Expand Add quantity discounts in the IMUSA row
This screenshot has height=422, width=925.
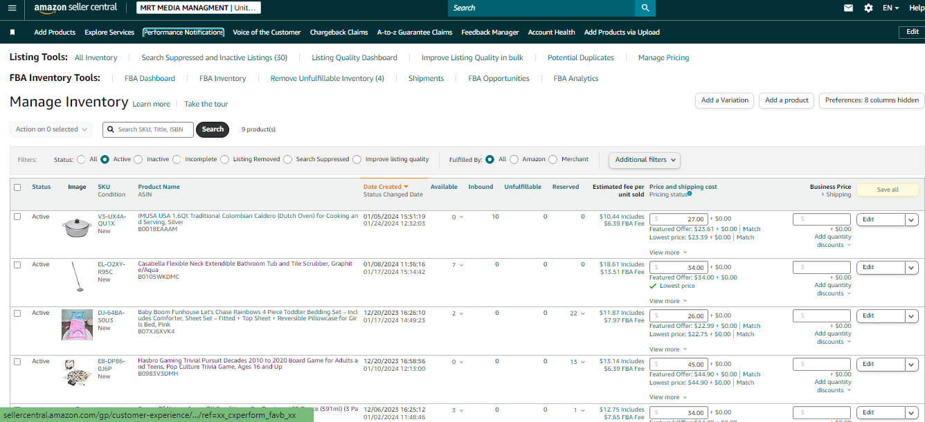(833, 241)
